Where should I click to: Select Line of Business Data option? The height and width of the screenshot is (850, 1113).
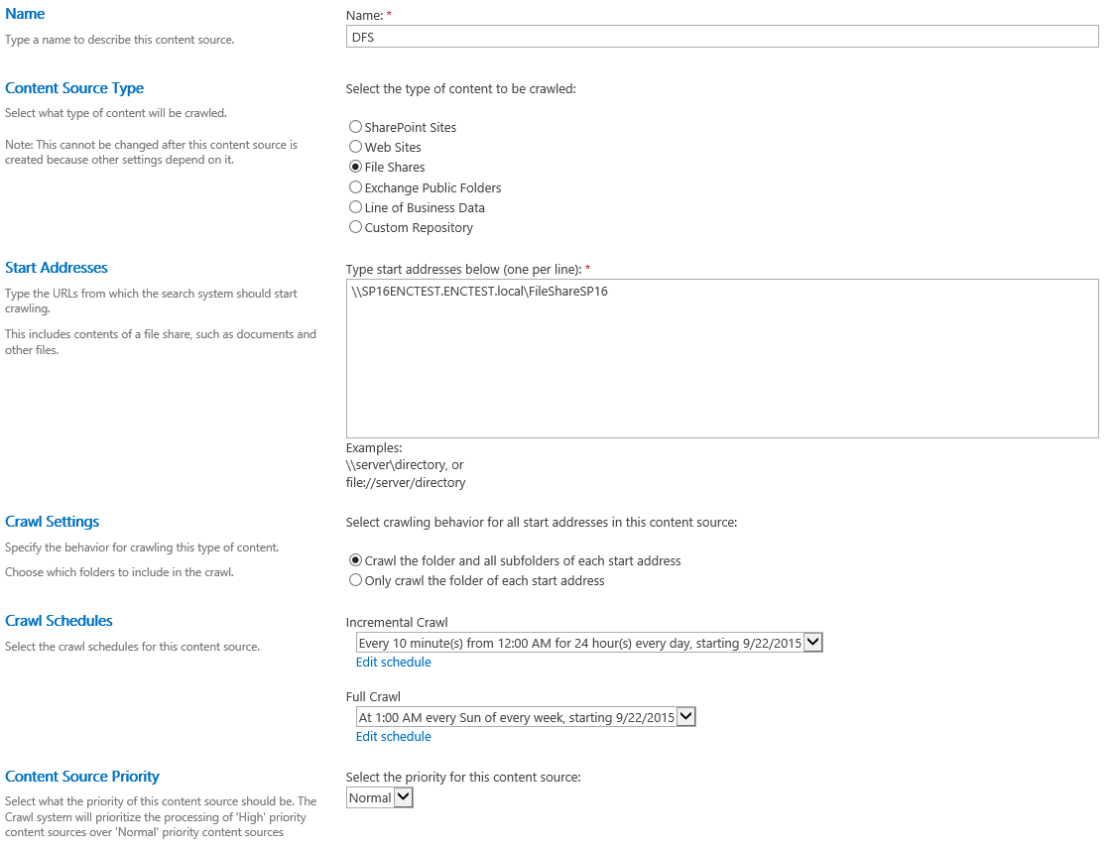[355, 207]
